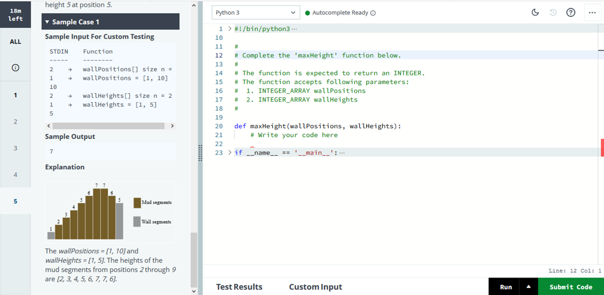The image size is (604, 295).
Task: Click the Autocomplete Ready info icon
Action: pos(373,13)
